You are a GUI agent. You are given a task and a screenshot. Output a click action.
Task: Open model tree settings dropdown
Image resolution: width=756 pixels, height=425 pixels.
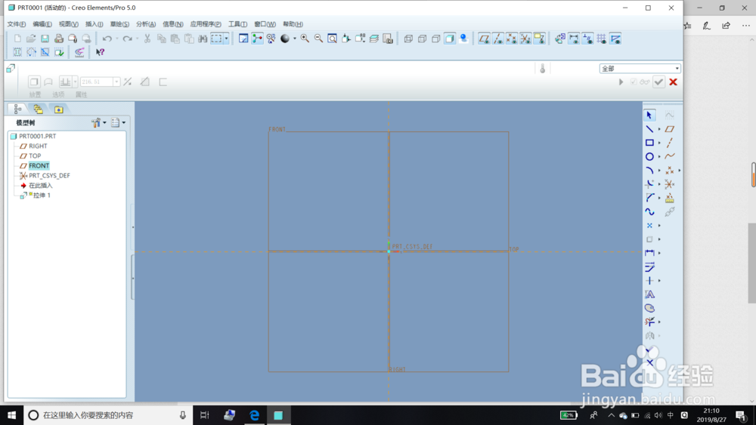pos(99,123)
